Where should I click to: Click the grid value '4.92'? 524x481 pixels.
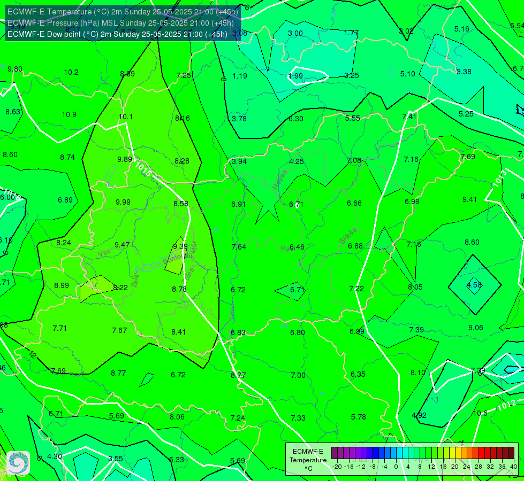[419, 415]
